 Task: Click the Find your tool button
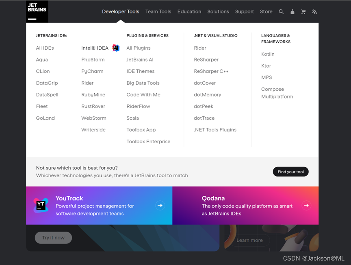click(290, 172)
